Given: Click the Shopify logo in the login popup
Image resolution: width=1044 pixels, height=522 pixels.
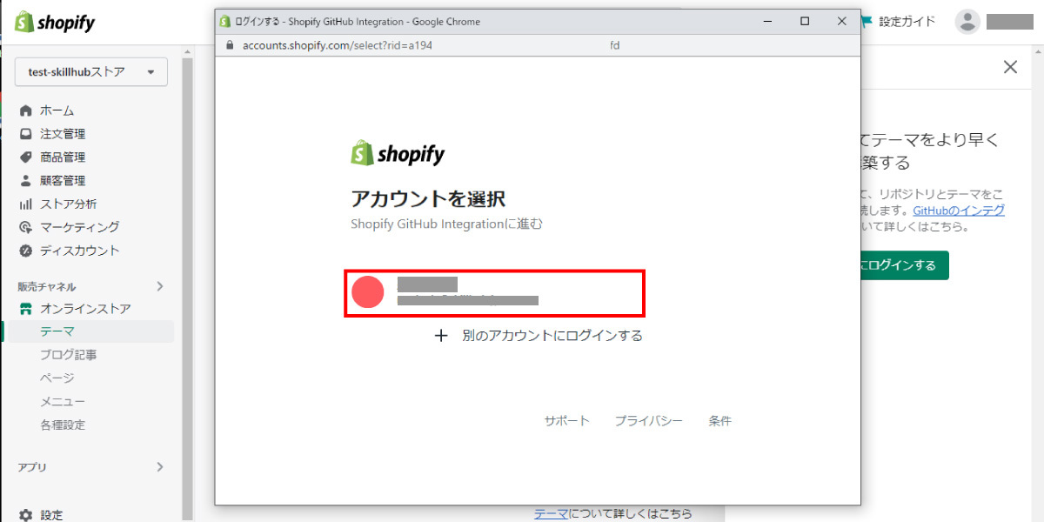Looking at the screenshot, I should tap(398, 154).
